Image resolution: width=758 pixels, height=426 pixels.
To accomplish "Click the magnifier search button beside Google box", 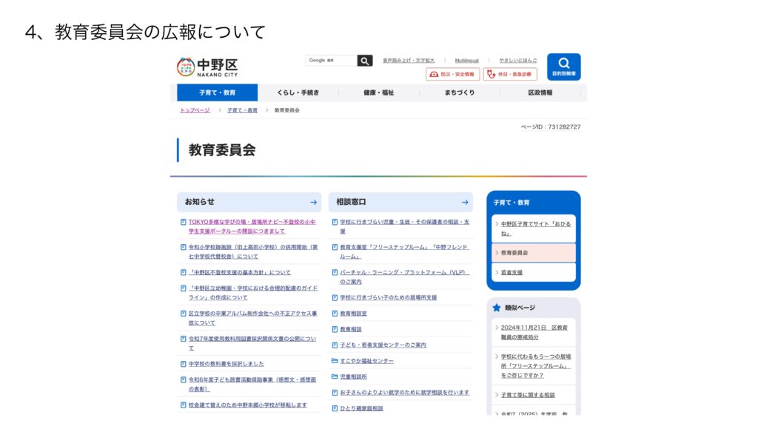I will tap(365, 61).
